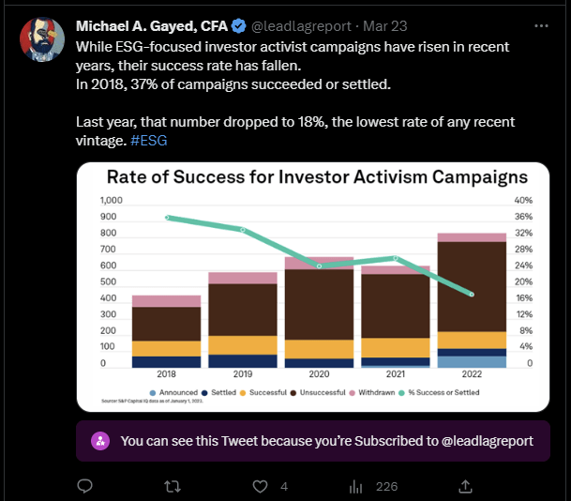The width and height of the screenshot is (571, 501).
Task: Click the blue verified checkmark badge
Action: pos(239,26)
